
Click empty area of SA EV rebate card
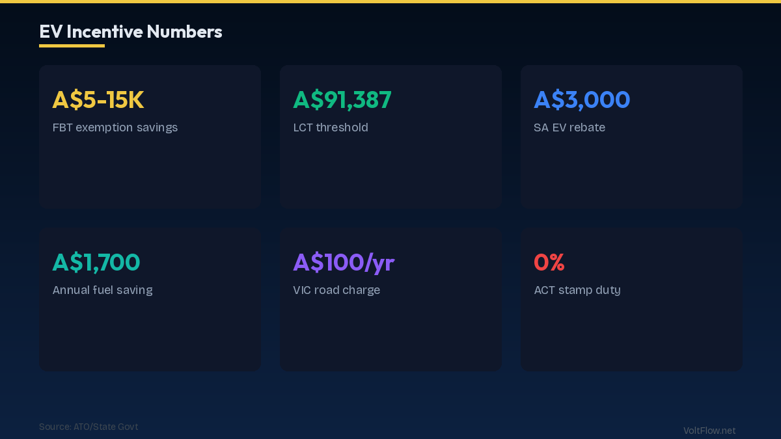tap(631, 172)
